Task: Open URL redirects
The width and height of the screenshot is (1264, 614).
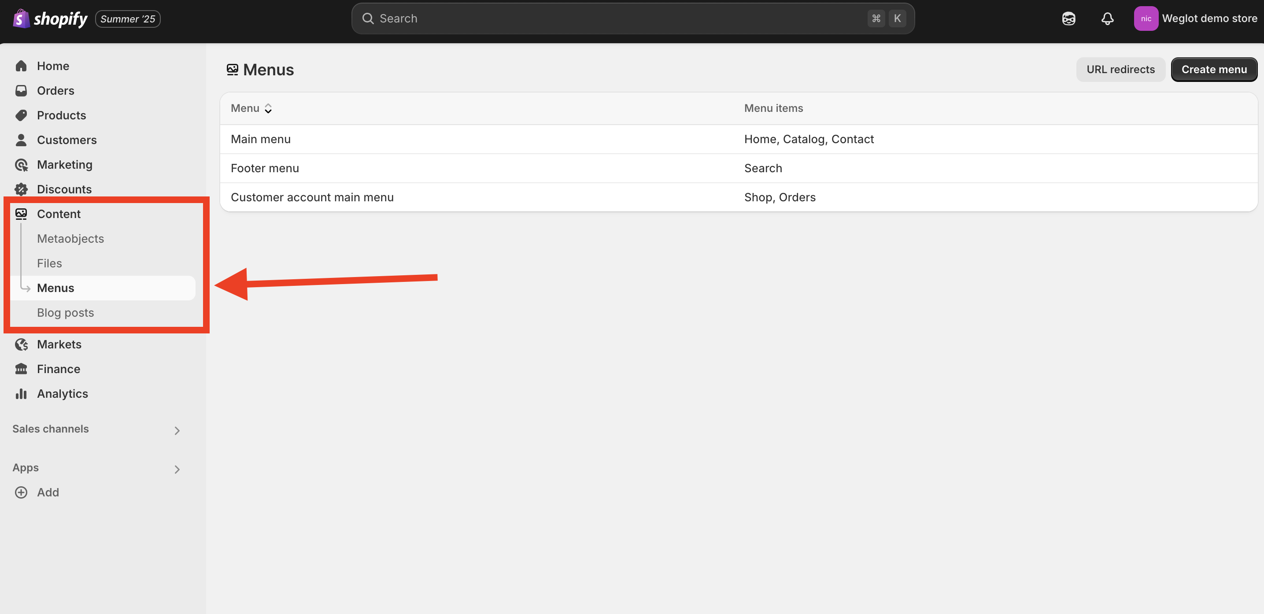Action: coord(1120,69)
